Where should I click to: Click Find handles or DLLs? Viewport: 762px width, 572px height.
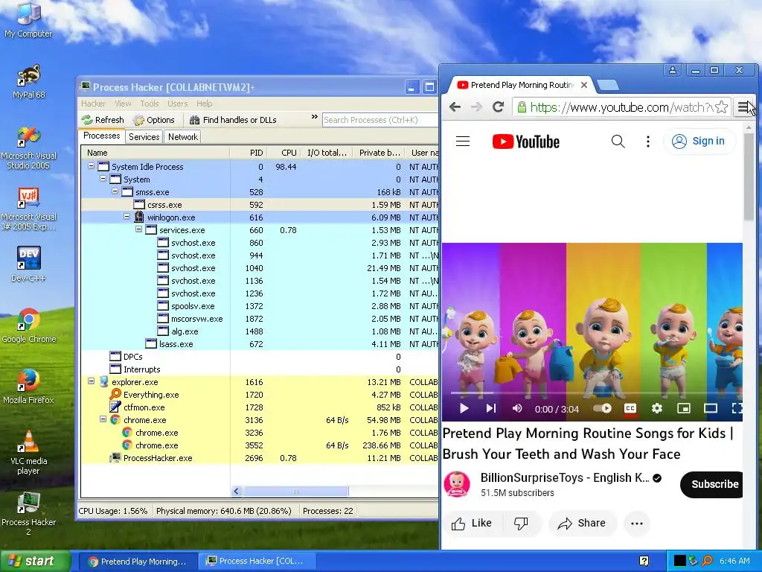point(233,120)
